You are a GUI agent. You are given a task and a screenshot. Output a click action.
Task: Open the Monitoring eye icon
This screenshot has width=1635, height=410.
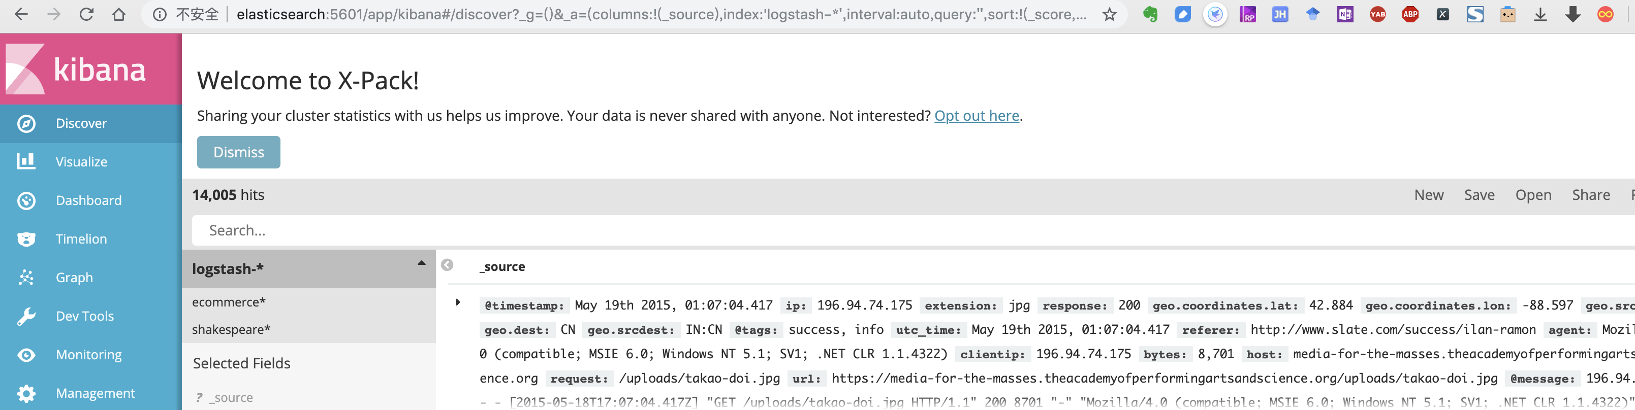tap(26, 355)
